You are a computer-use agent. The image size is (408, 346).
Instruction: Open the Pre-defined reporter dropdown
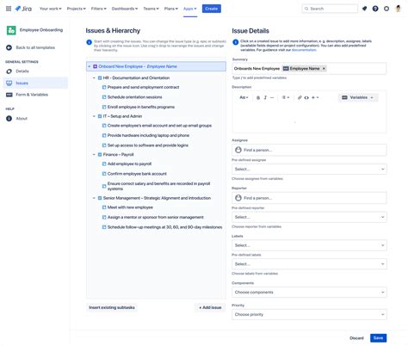[x=309, y=217]
